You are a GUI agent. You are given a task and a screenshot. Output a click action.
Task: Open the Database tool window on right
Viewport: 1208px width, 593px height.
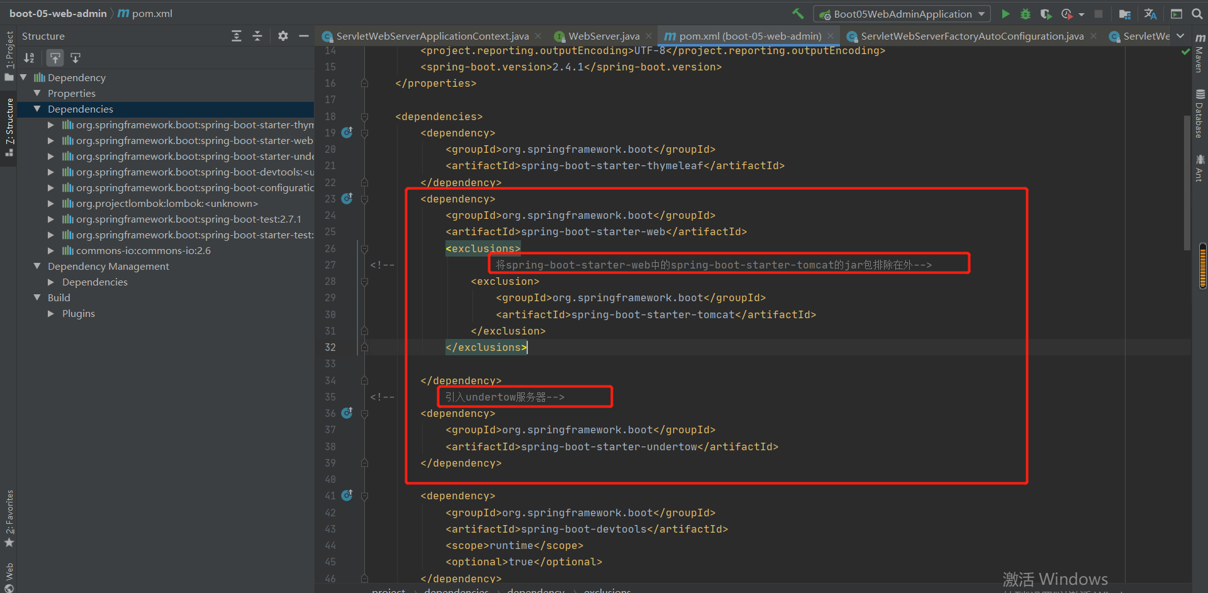coord(1200,113)
